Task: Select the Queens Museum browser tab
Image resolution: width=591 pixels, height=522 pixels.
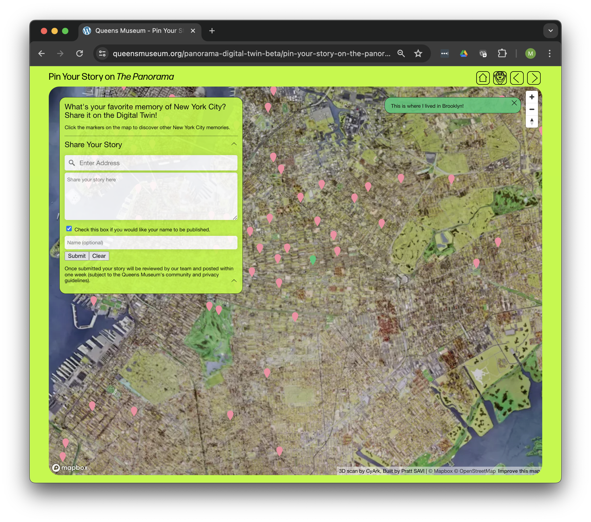Action: (x=140, y=31)
